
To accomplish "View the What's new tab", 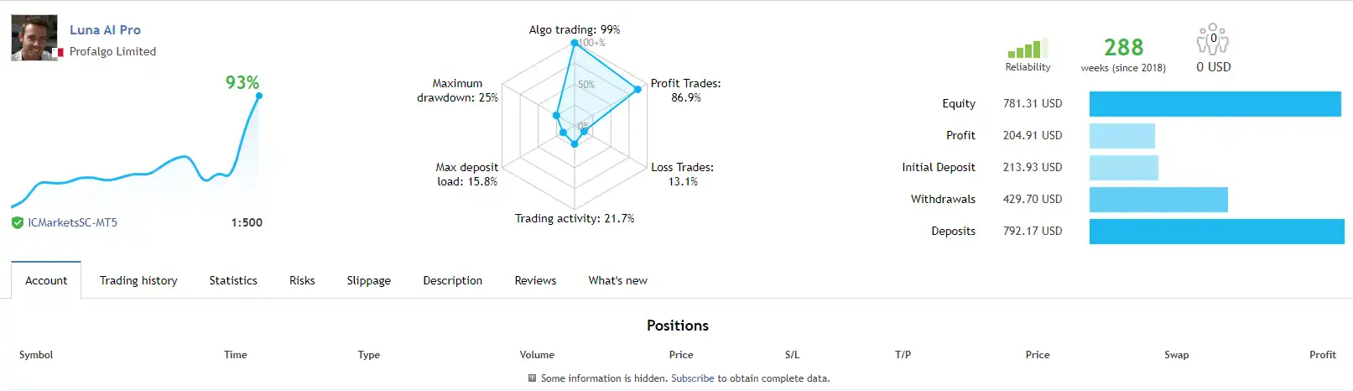I will point(617,280).
